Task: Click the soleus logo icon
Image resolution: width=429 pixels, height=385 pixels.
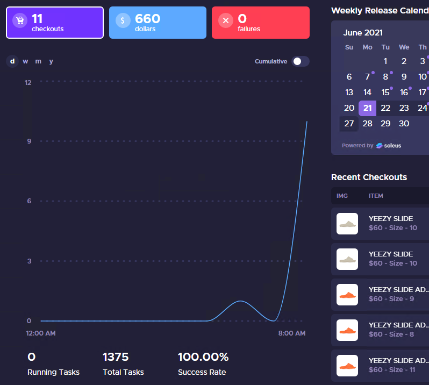Action: point(379,146)
